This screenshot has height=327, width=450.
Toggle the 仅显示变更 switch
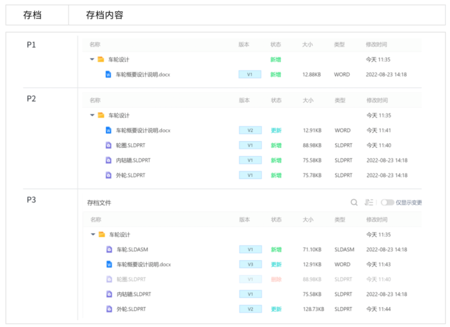[x=387, y=202]
